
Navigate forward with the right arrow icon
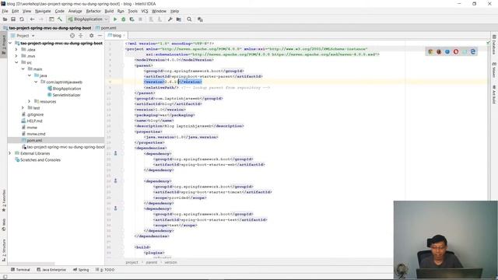point(41,19)
